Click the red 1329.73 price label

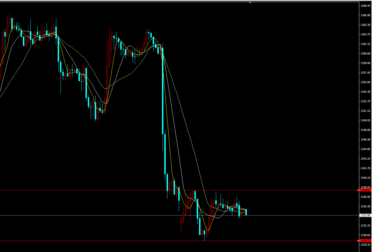pos(365,241)
